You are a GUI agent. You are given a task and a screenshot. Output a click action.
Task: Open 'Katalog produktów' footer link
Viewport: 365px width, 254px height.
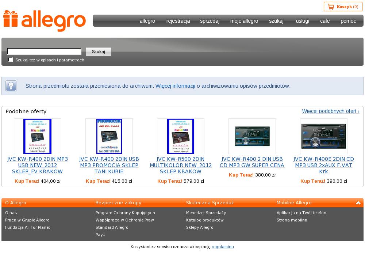coord(205,220)
